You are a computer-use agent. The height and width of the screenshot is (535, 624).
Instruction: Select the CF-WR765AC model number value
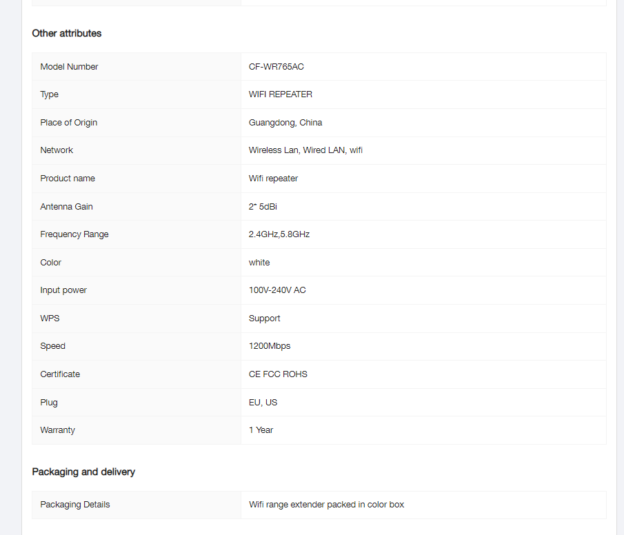pyautogui.click(x=276, y=67)
